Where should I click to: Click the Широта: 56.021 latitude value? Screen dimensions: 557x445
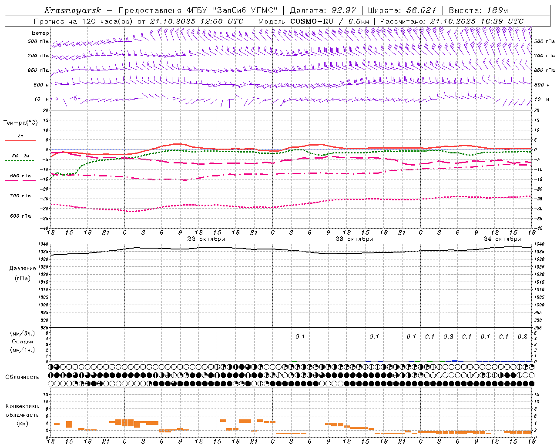click(402, 10)
